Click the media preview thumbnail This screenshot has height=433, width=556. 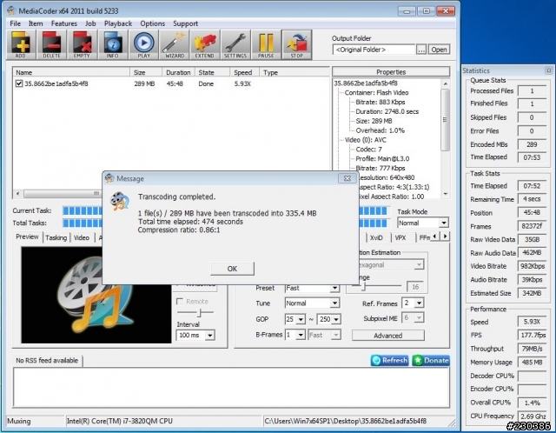pos(96,296)
